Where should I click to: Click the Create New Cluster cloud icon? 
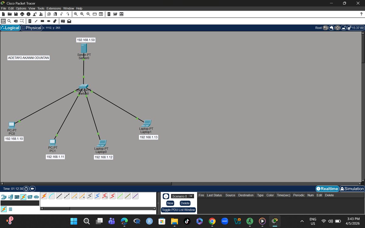point(331,28)
